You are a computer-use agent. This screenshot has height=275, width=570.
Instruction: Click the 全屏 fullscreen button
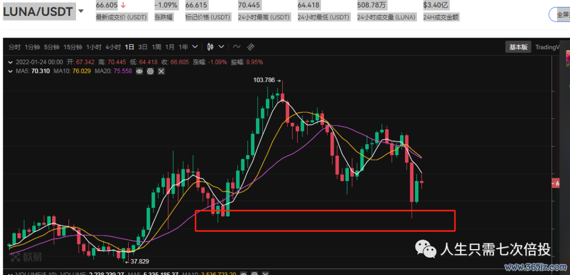(x=559, y=14)
